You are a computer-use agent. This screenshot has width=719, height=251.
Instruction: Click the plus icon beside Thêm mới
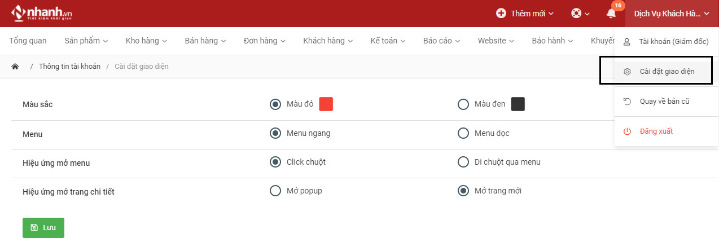[x=501, y=13]
